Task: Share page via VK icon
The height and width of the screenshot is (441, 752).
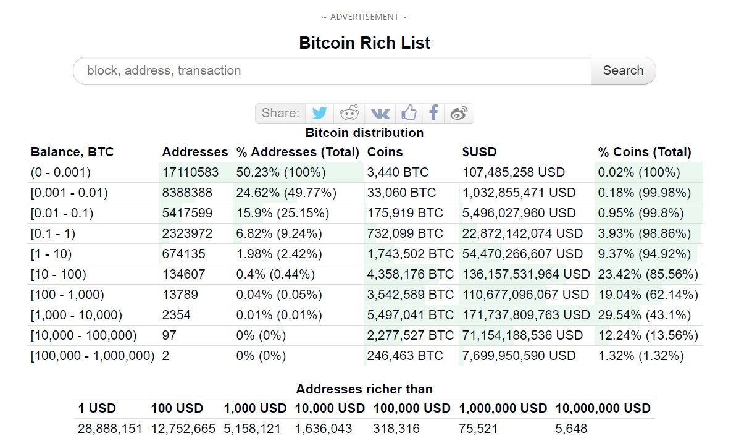Action: 379,113
